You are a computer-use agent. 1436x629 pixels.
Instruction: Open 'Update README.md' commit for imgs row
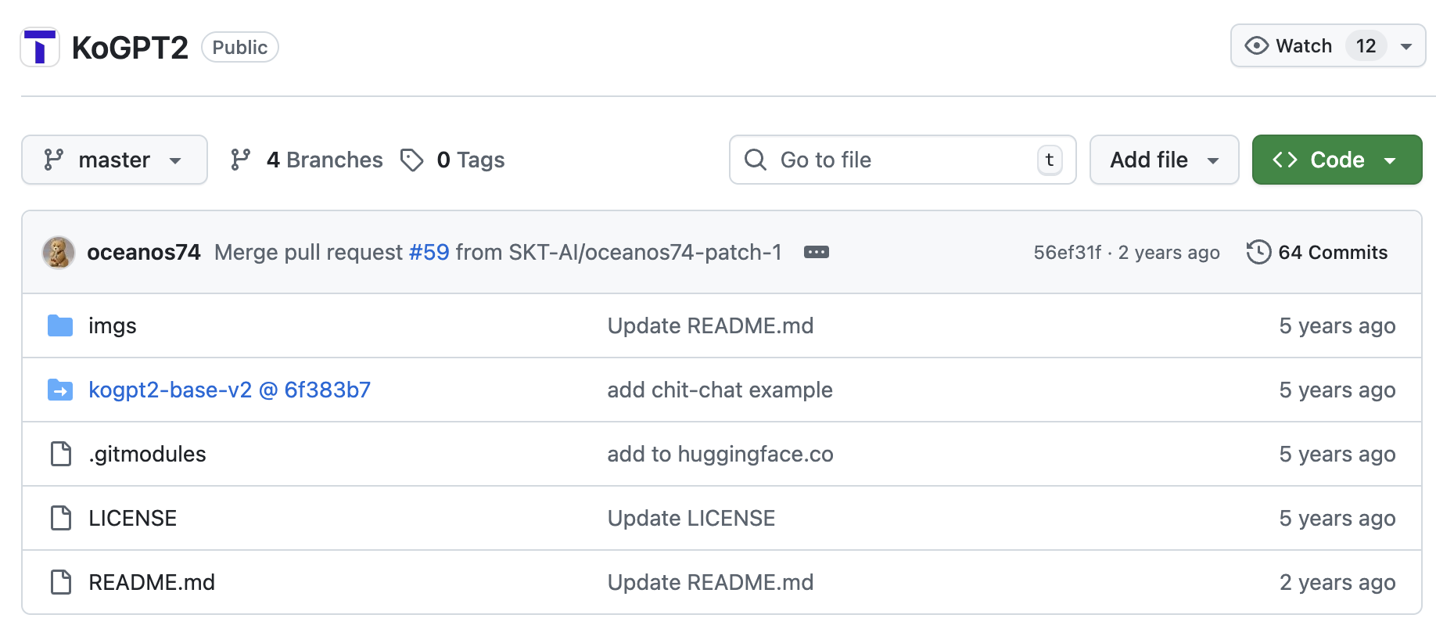tap(710, 325)
